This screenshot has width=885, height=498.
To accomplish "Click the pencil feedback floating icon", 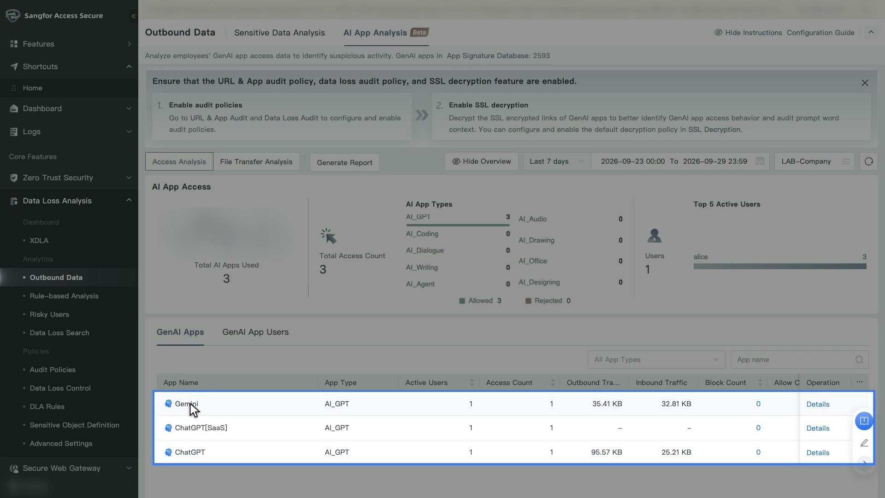I will pos(864,443).
